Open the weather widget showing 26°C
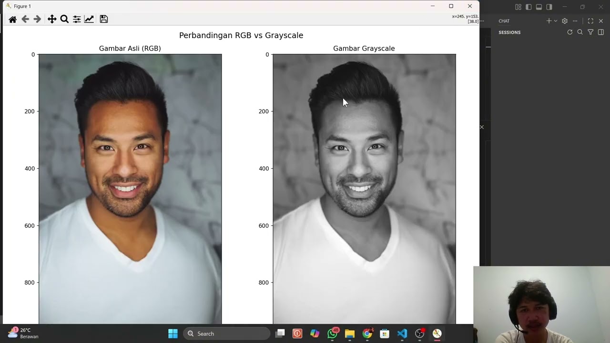Image resolution: width=610 pixels, height=343 pixels. (23, 333)
